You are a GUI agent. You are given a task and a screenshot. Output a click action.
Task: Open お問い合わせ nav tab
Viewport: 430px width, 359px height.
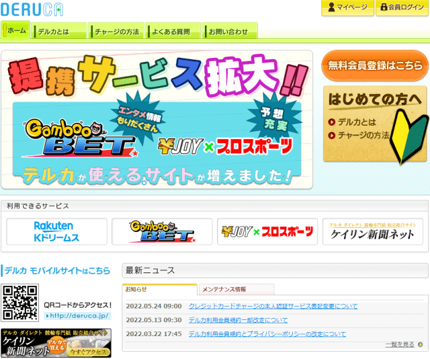230,32
